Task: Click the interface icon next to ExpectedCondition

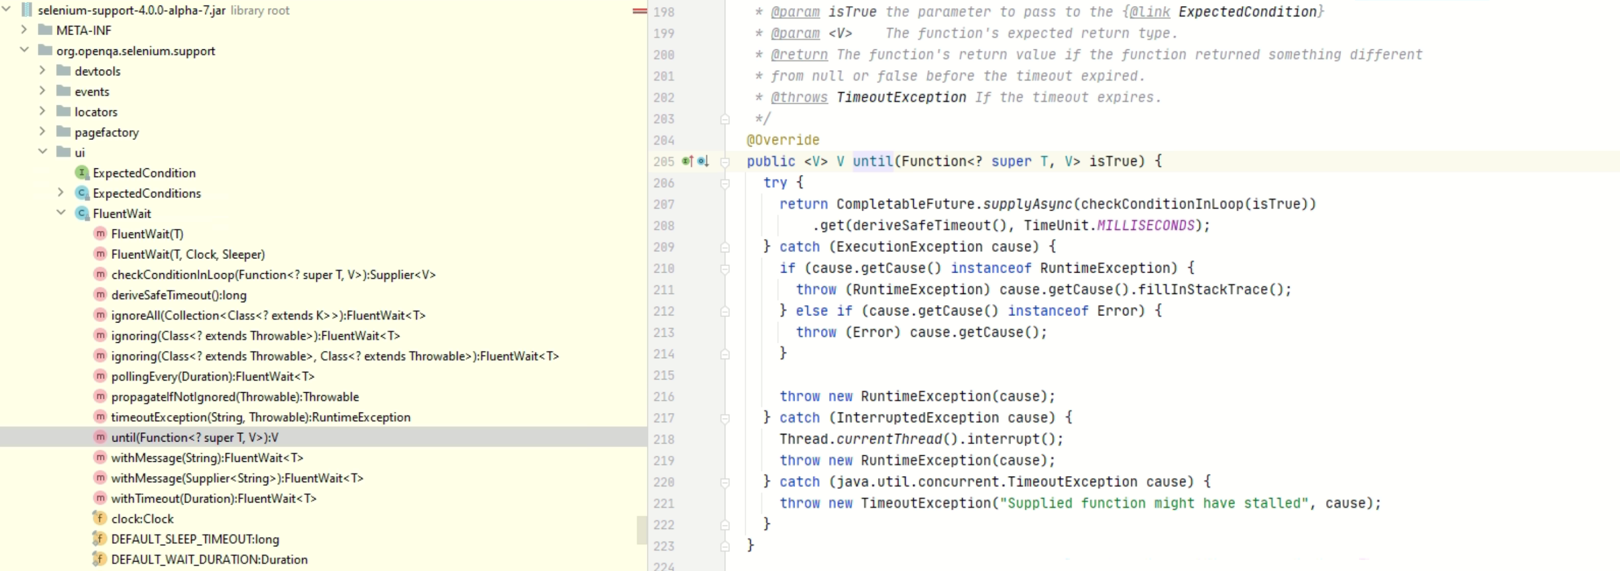Action: [x=82, y=173]
